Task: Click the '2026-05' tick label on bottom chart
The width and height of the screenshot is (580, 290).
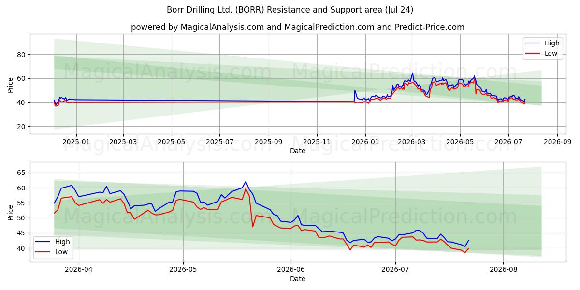Action: [183, 270]
